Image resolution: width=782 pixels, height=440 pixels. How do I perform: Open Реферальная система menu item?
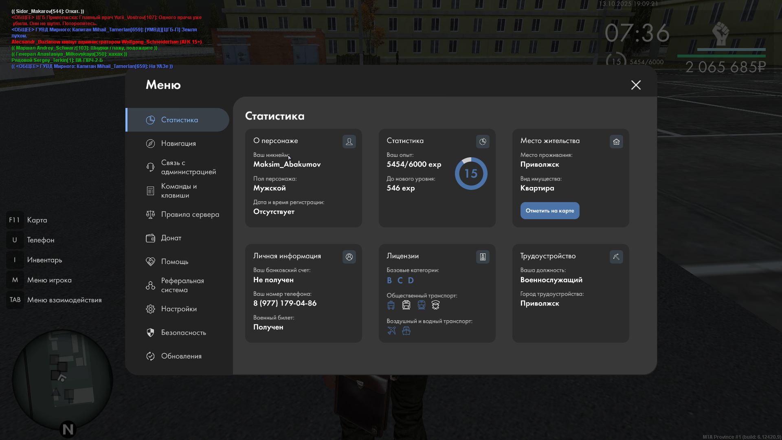point(182,285)
